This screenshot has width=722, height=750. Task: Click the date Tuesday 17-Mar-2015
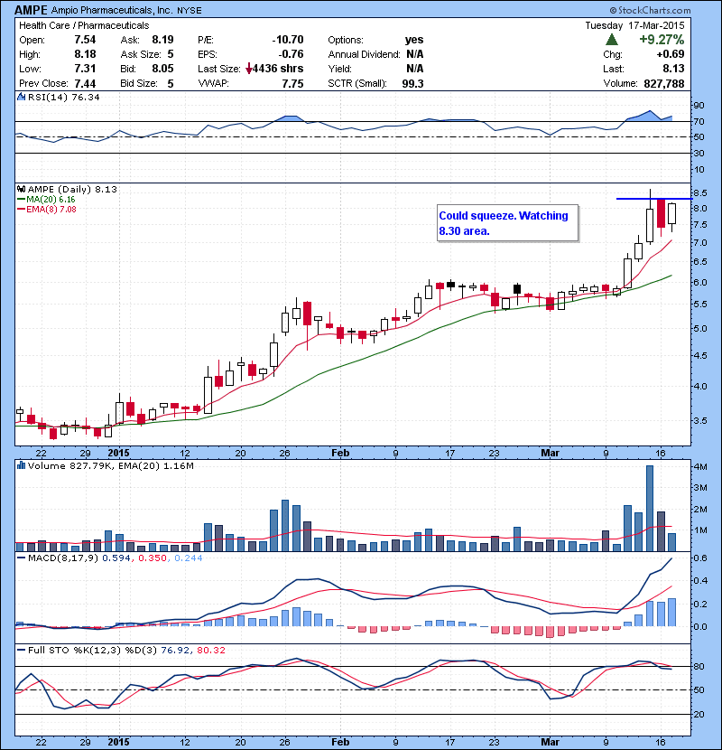coord(634,25)
